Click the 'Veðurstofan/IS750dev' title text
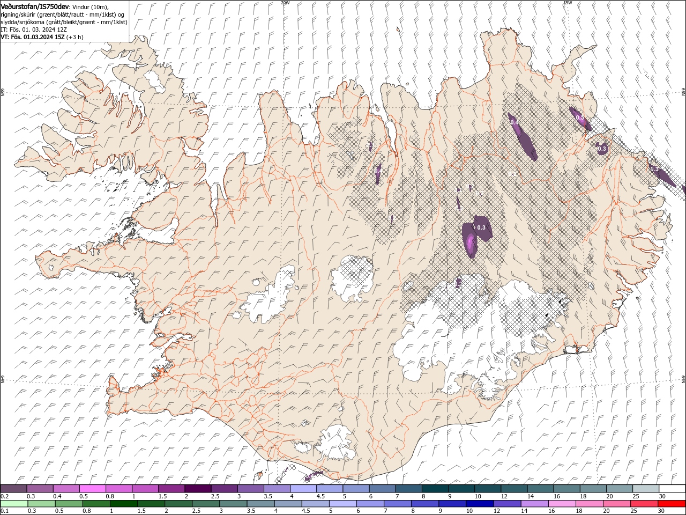This screenshot has height=515, width=686. tap(35, 6)
